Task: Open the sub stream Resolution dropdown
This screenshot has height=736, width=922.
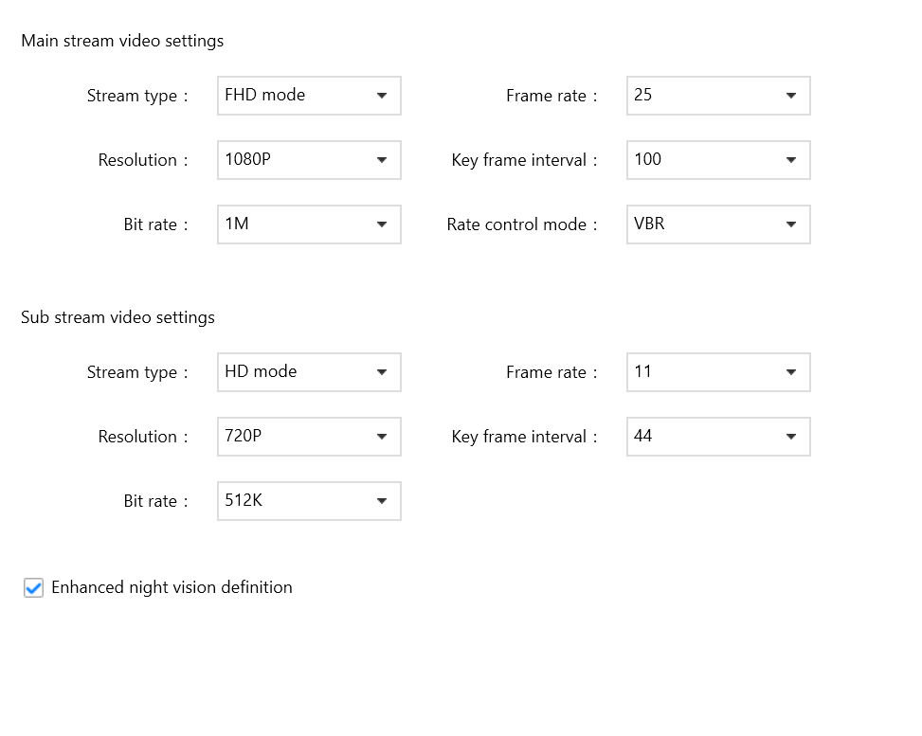Action: point(308,437)
